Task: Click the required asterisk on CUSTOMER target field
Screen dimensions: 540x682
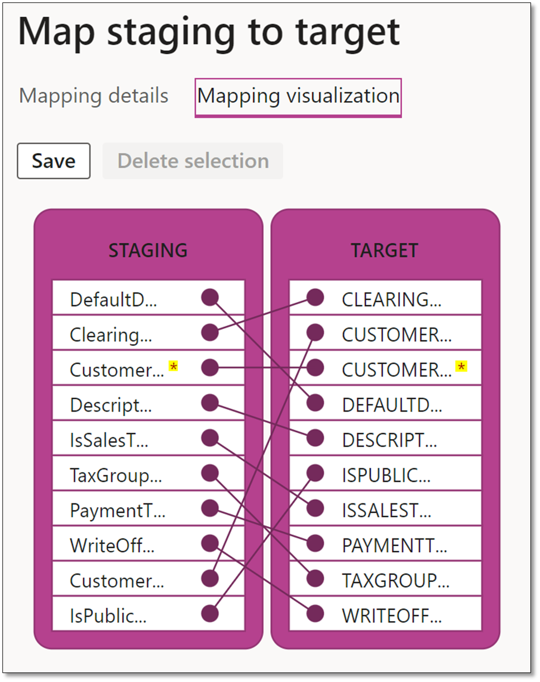Action: pos(461,366)
